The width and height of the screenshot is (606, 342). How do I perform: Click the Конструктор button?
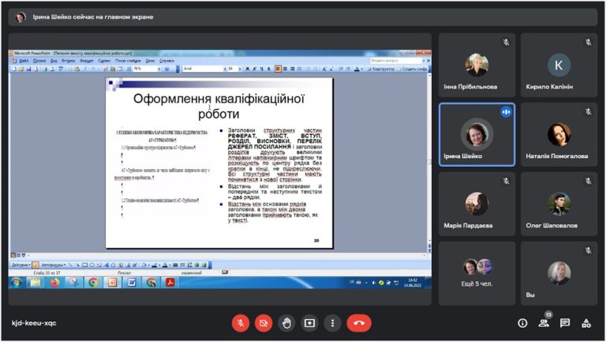380,69
